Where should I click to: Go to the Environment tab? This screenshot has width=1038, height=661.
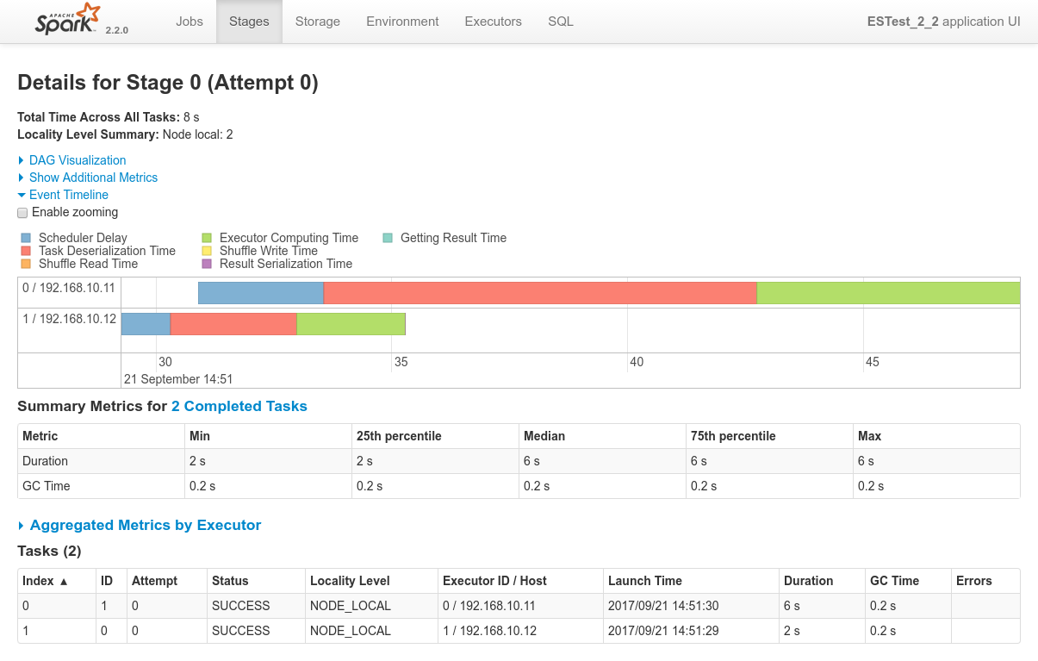402,22
